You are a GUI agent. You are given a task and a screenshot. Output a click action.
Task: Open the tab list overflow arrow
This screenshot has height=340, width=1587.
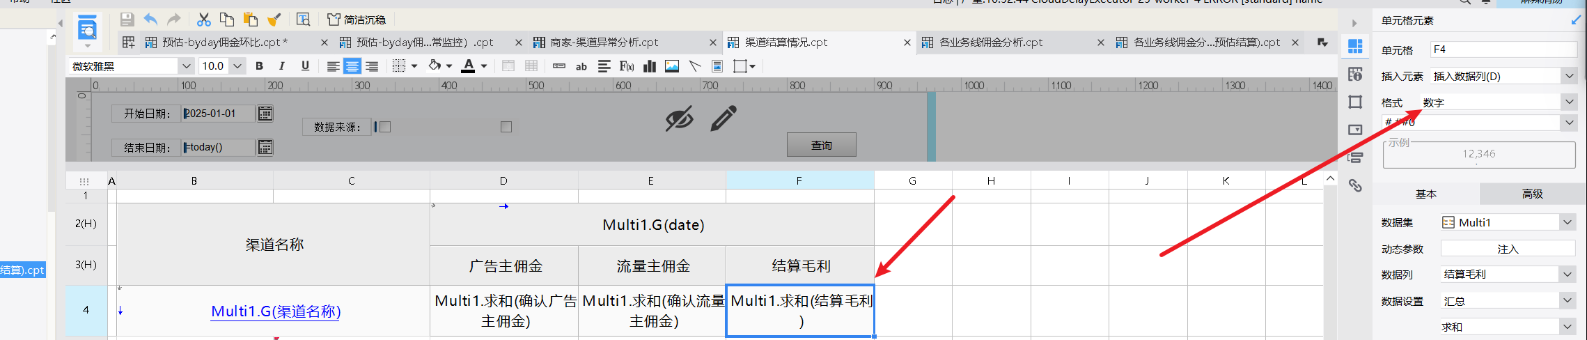tap(1322, 42)
